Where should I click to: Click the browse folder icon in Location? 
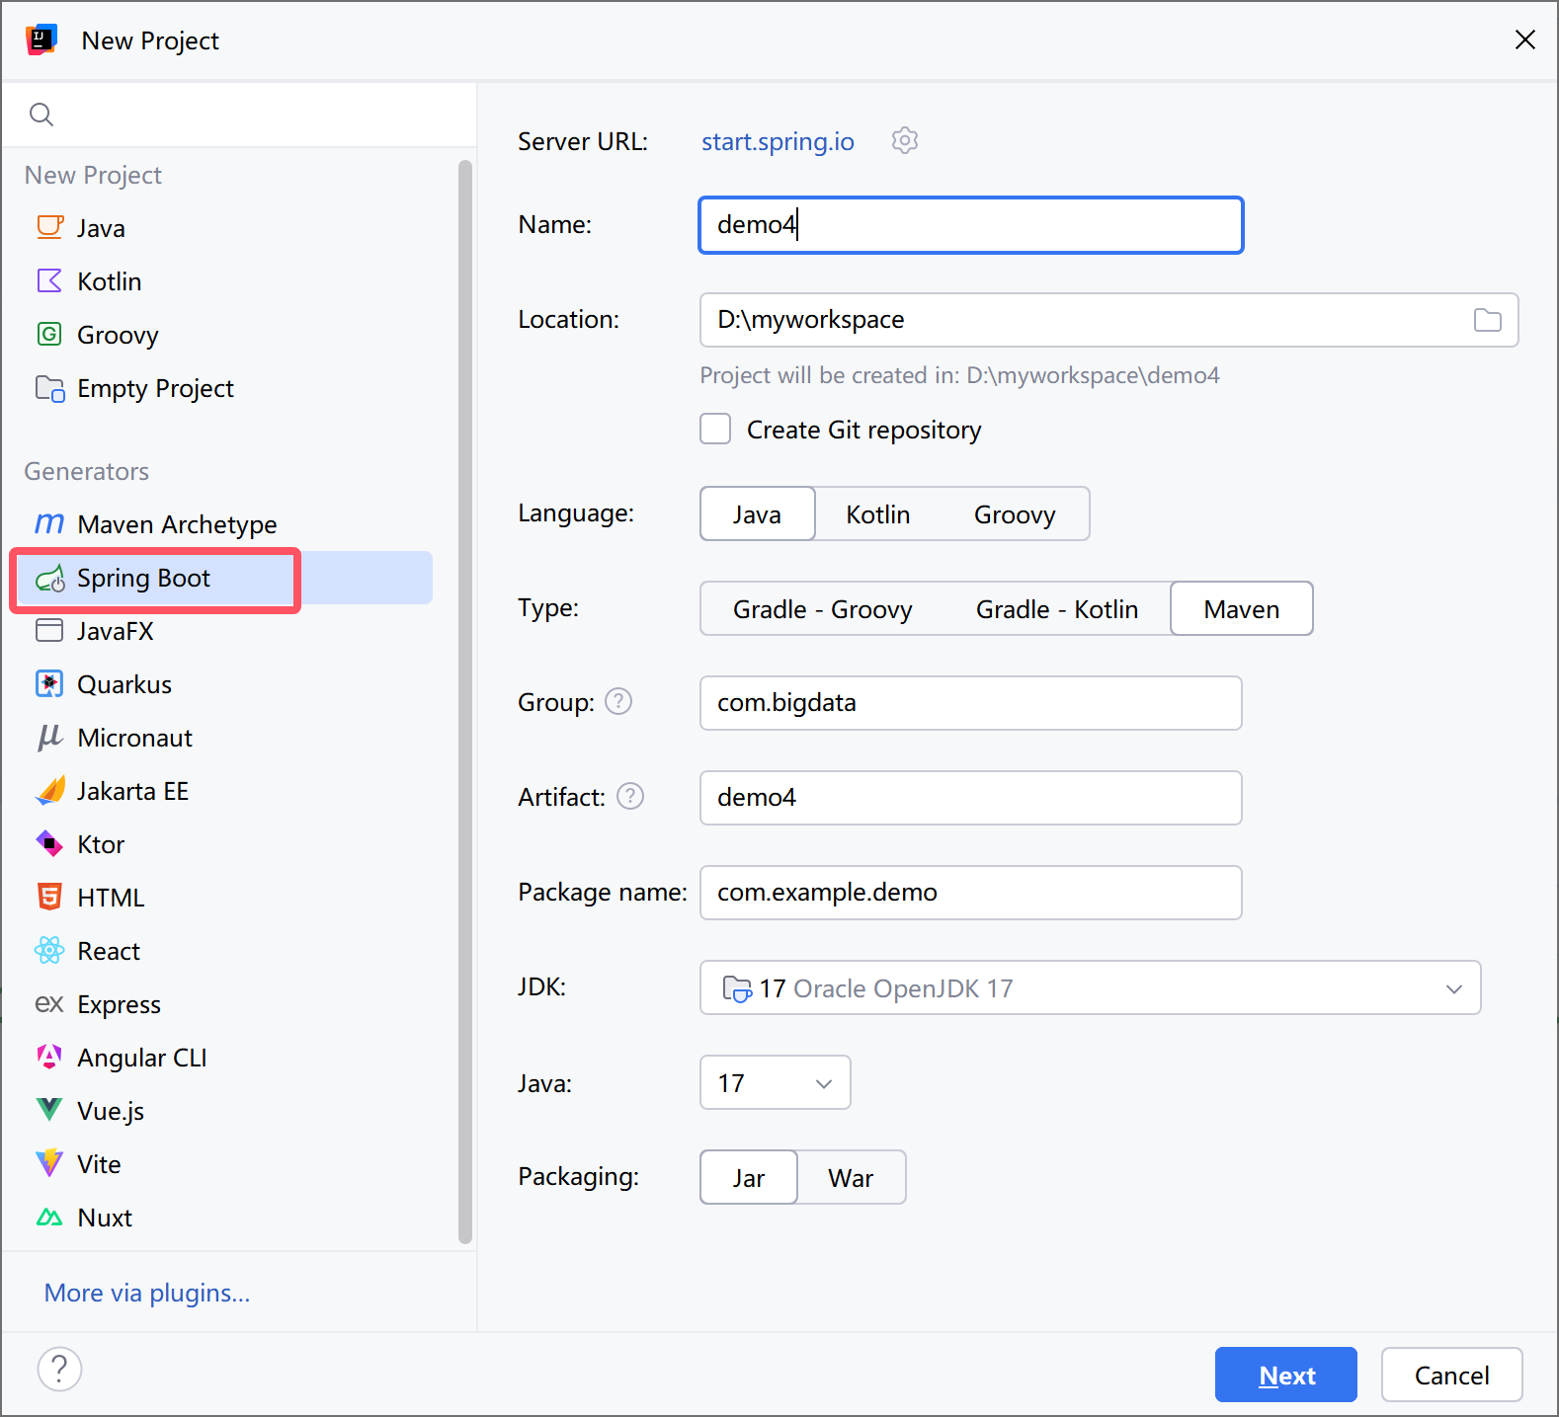[1487, 320]
